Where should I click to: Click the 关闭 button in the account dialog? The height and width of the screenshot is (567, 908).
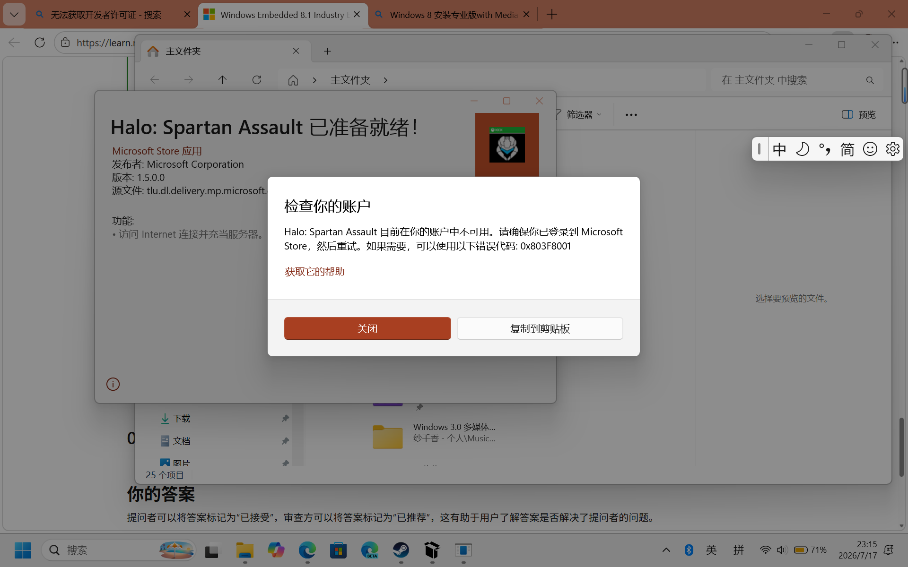click(x=367, y=328)
